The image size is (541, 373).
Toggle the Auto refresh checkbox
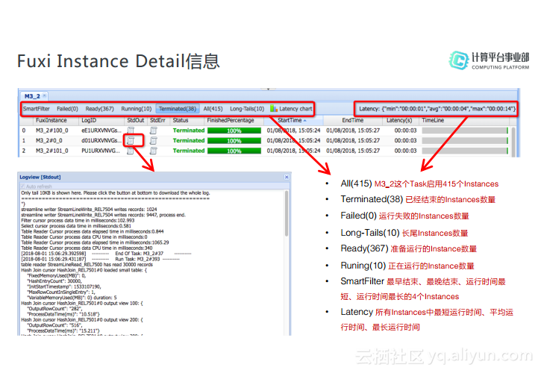click(x=23, y=186)
